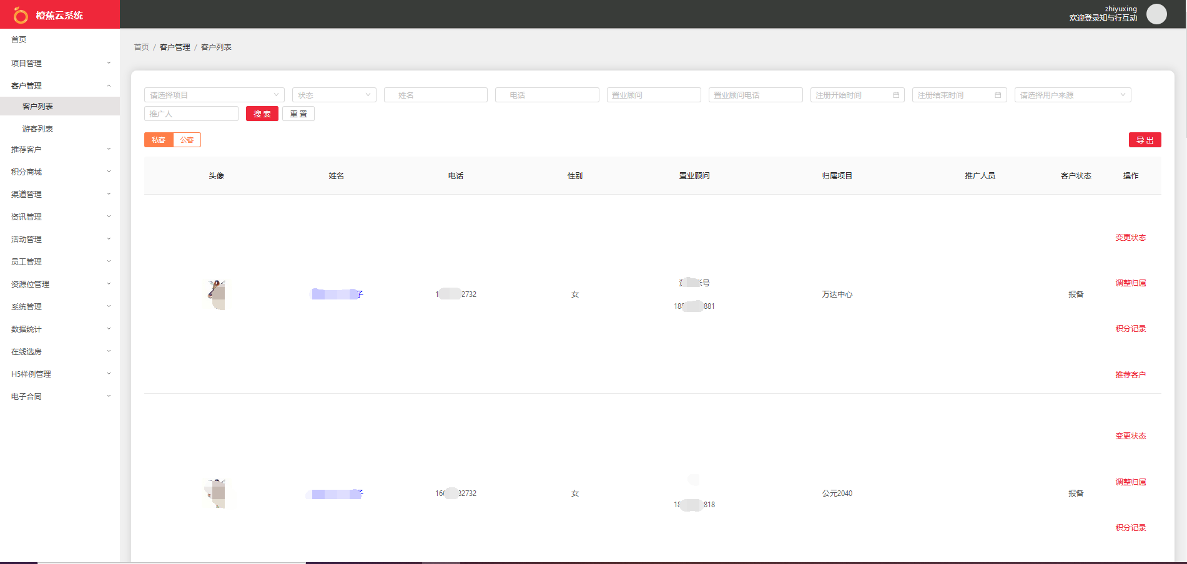Click 调整归属 for 公元2040 row
The width and height of the screenshot is (1187, 564).
[x=1131, y=482]
